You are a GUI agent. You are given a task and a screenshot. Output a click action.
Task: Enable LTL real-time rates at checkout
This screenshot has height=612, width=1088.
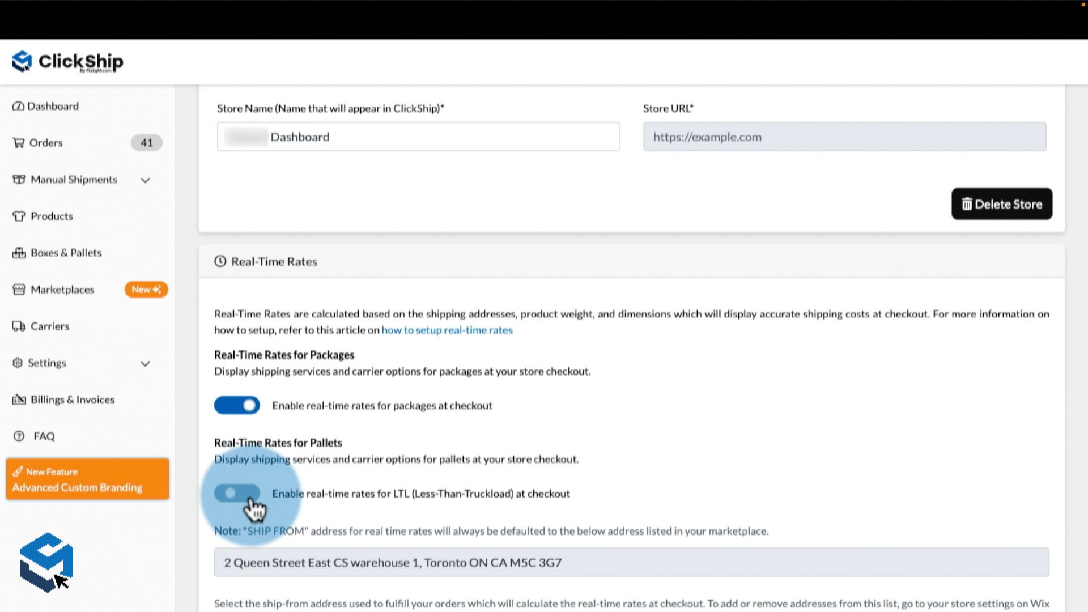pyautogui.click(x=237, y=492)
